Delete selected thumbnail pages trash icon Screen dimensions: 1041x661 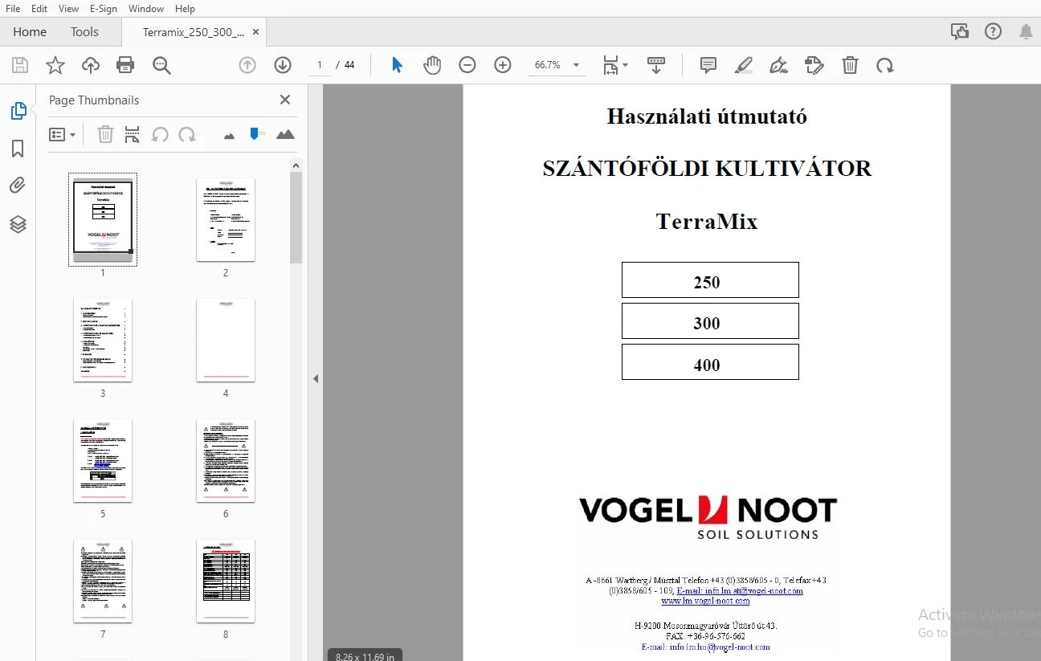(105, 134)
